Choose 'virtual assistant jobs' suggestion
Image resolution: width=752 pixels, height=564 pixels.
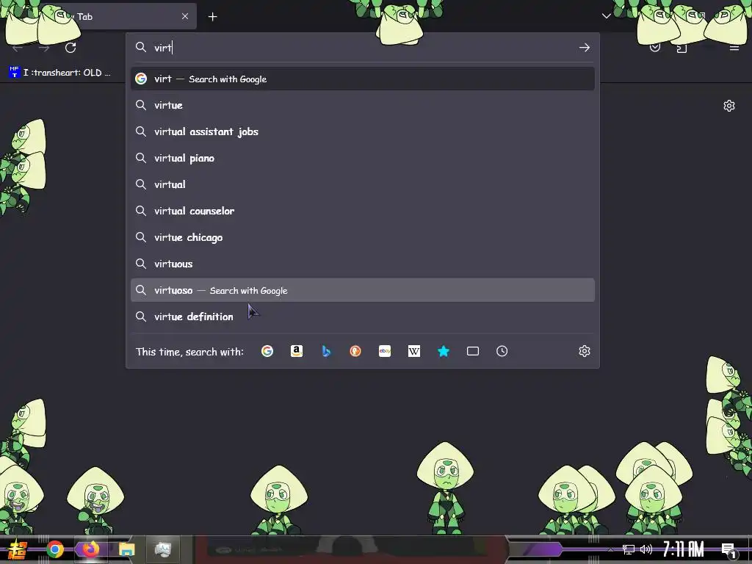(363, 131)
